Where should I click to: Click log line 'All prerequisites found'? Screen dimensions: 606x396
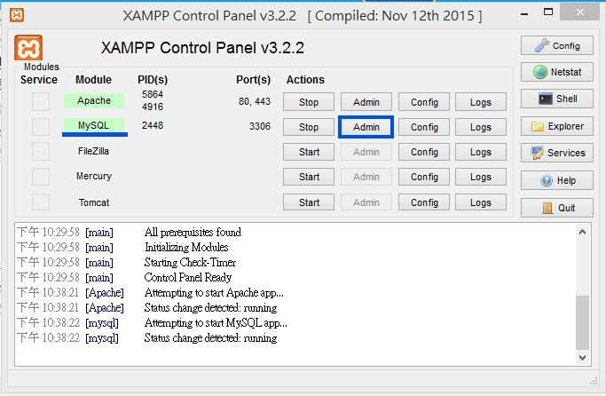pos(193,232)
